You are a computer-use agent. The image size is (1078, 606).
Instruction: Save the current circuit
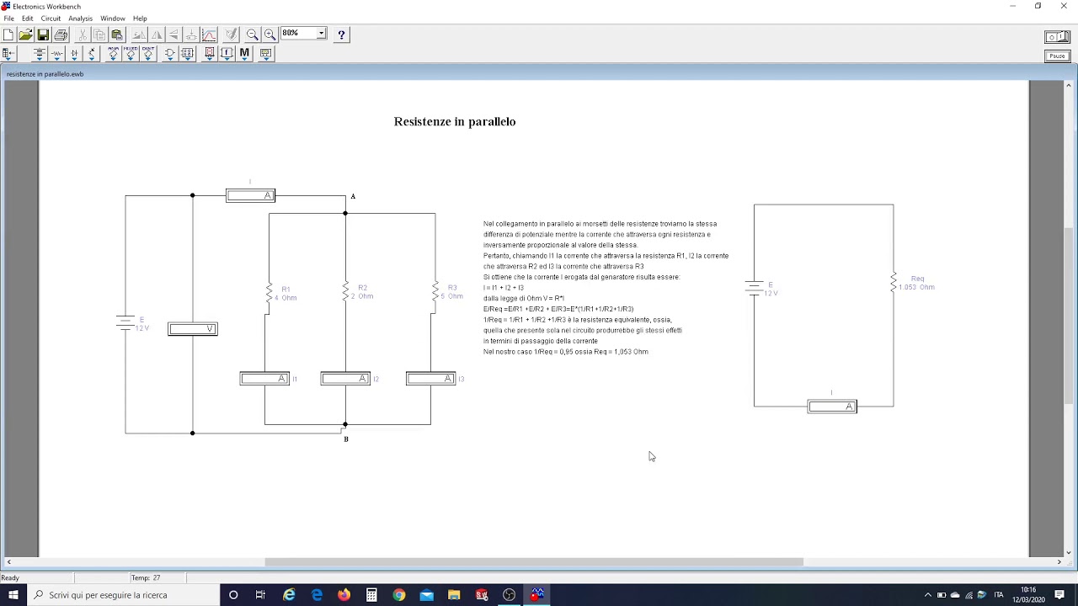(43, 35)
